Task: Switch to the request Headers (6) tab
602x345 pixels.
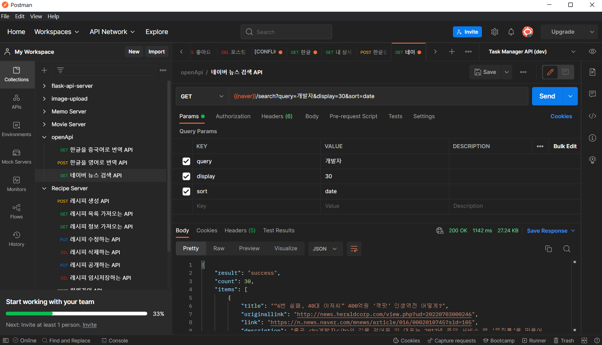Action: [277, 116]
